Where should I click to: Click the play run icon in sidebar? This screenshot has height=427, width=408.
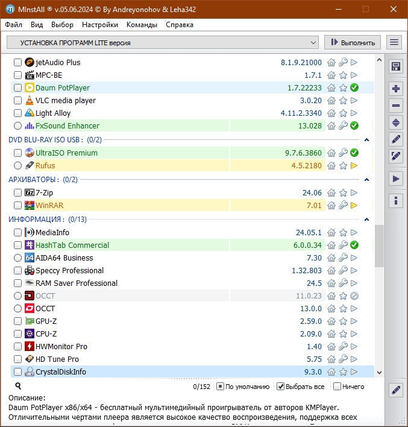[396, 179]
